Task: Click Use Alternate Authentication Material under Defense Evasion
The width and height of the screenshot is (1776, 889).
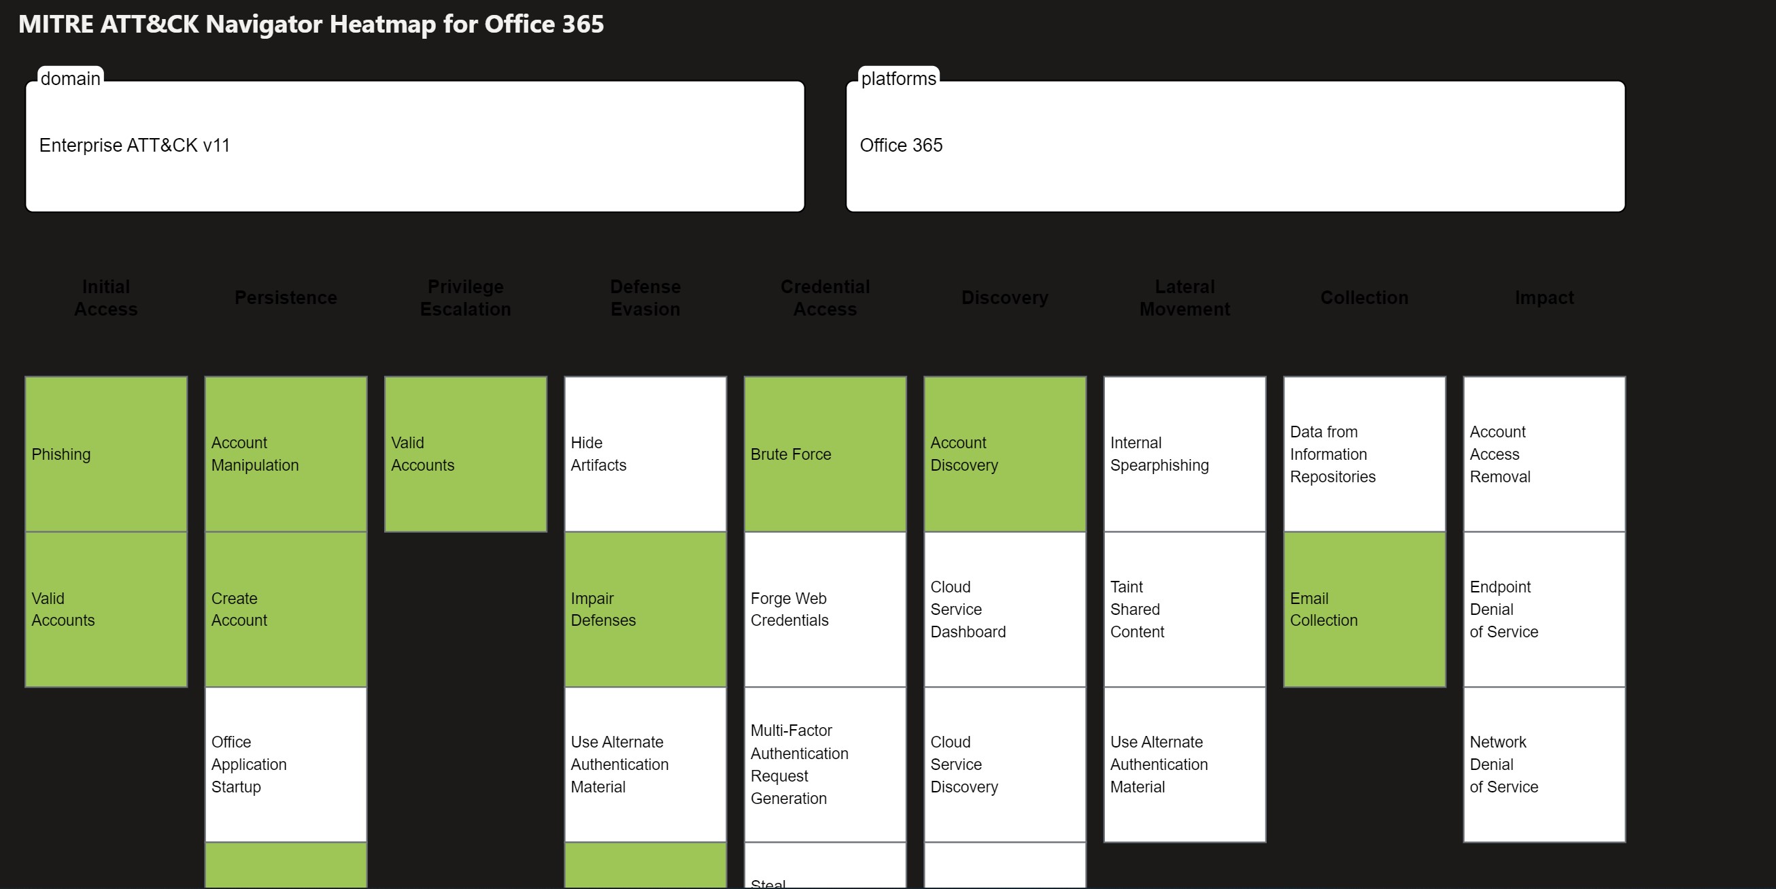Action: 645,764
